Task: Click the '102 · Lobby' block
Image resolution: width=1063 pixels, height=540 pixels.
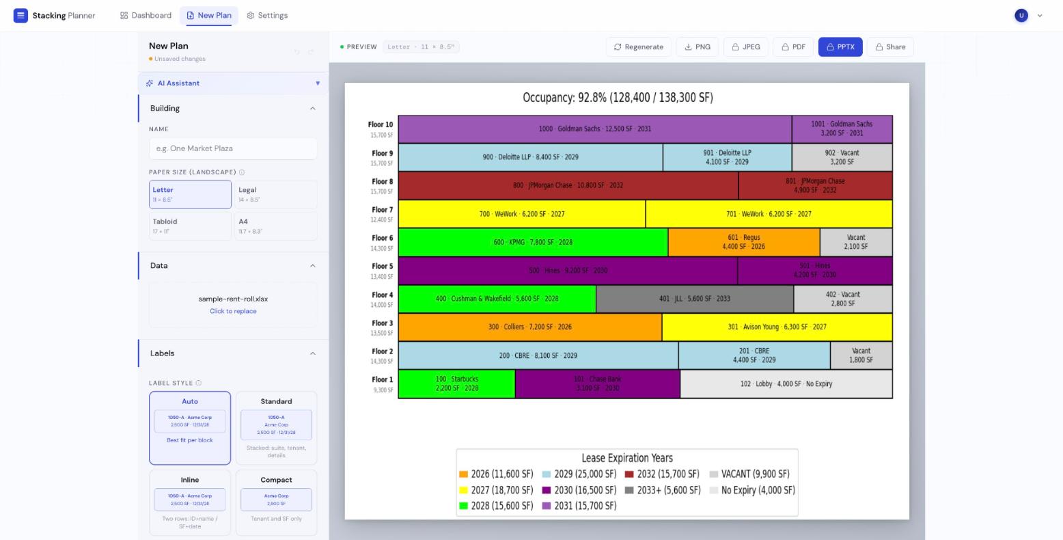Action: coord(786,383)
